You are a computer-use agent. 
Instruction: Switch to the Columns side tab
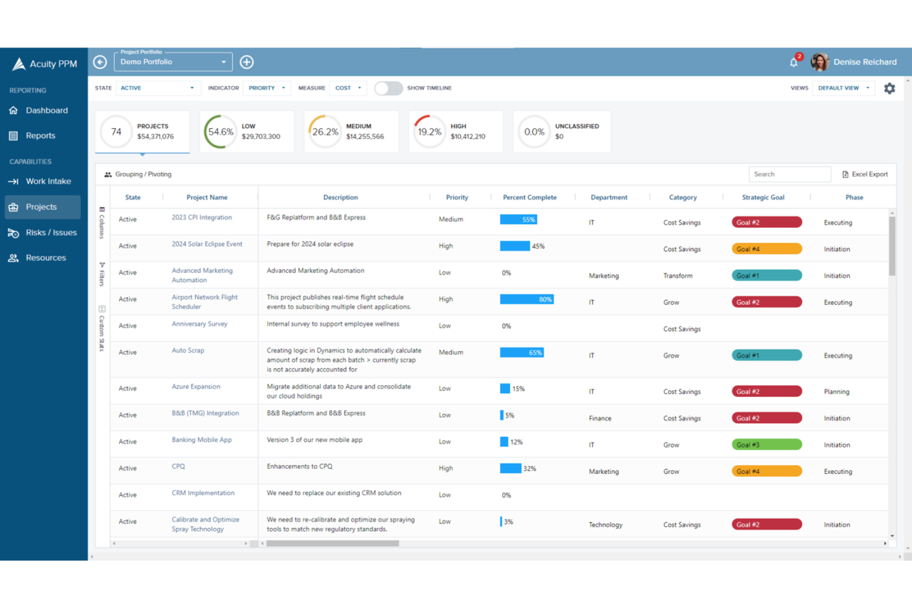point(101,223)
